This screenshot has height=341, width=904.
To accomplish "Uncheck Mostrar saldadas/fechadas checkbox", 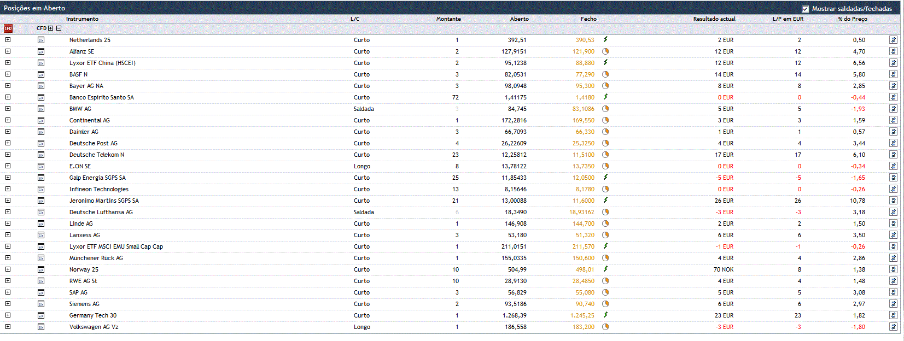I will 805,9.
